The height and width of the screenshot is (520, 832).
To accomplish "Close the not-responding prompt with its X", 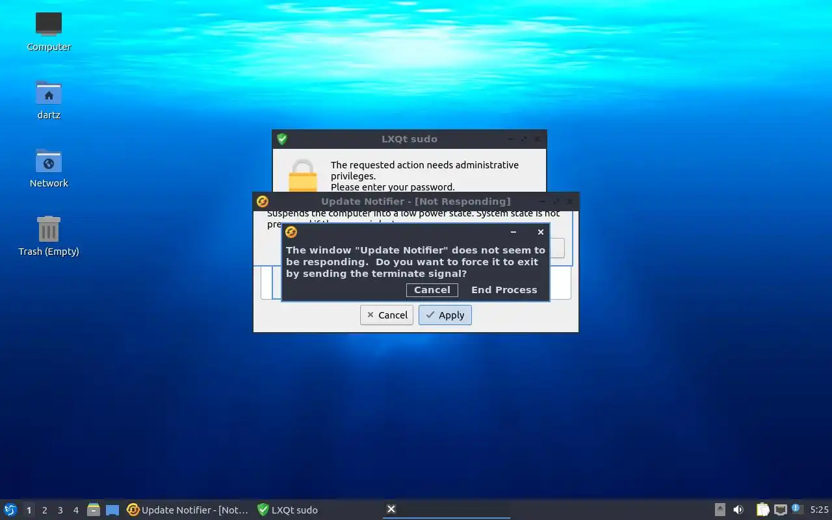I will tap(540, 232).
